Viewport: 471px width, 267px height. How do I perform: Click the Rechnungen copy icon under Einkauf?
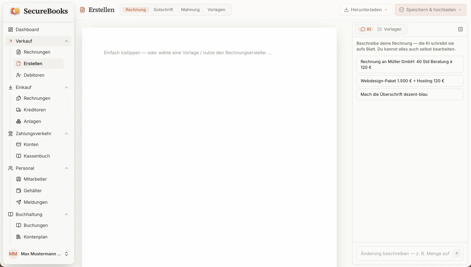tap(19, 98)
